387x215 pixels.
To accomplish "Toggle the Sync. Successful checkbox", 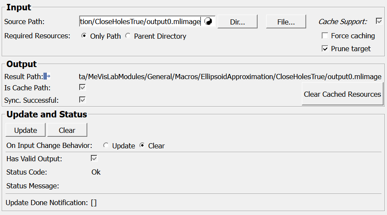I will pyautogui.click(x=83, y=100).
